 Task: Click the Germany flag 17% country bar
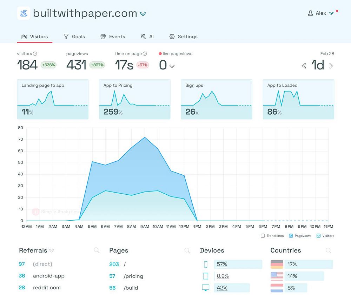tap(302, 264)
